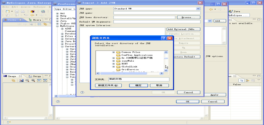Click Zoom In magnifier in Image view
Image resolution: width=264 pixels, height=125 pixels.
[33, 81]
